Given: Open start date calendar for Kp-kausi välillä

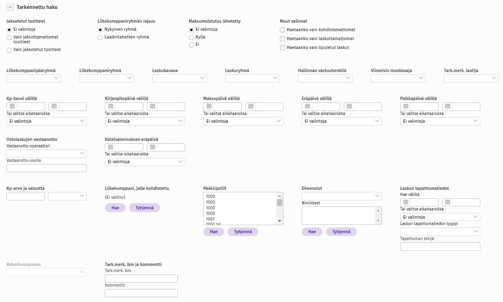Looking at the screenshot, I should tap(12, 107).
